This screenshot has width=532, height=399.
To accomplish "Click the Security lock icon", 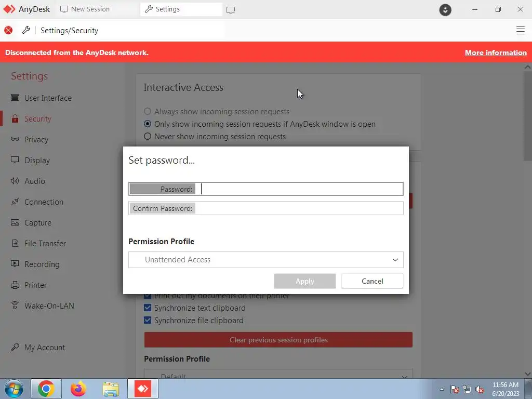I will click(x=15, y=119).
